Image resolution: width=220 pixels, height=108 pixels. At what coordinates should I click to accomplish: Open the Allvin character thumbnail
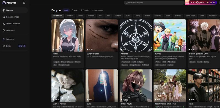(x=204, y=86)
